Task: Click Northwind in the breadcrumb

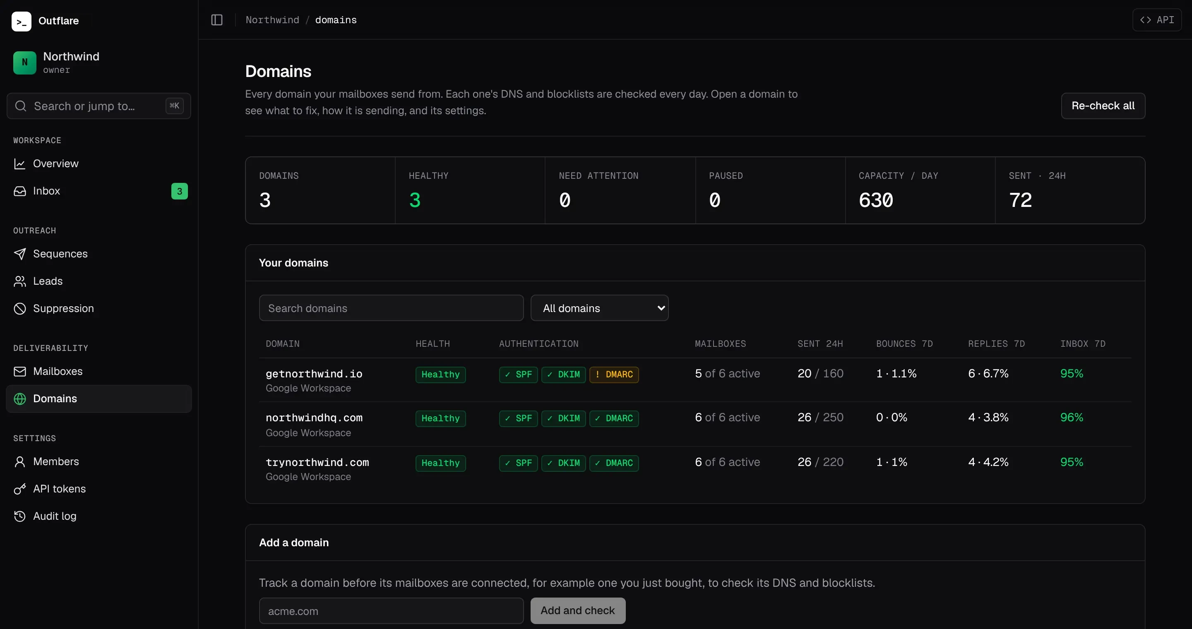Action: tap(272, 20)
